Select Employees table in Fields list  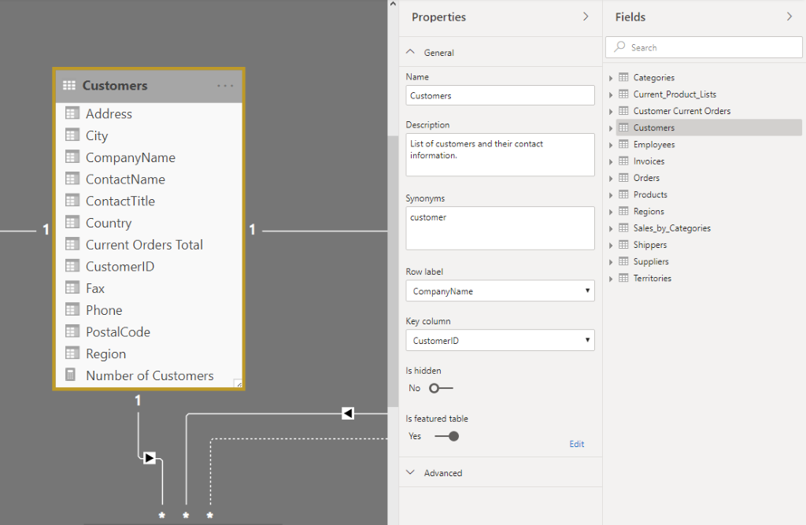653,145
